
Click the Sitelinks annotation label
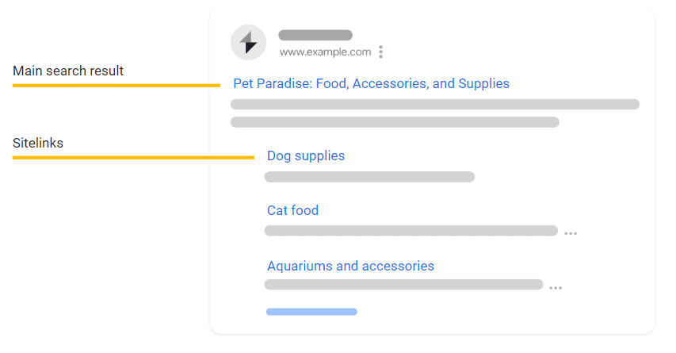pos(38,143)
